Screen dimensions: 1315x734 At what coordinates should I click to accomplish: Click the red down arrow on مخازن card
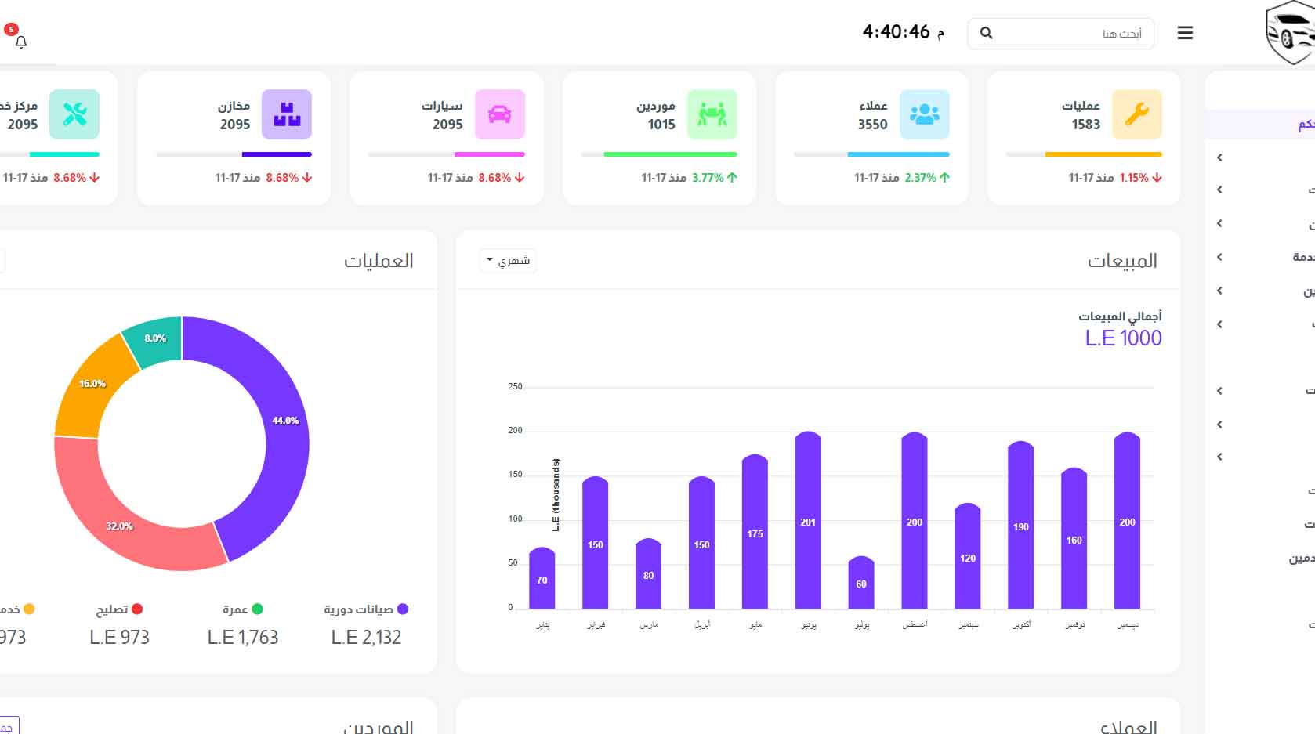[307, 178]
